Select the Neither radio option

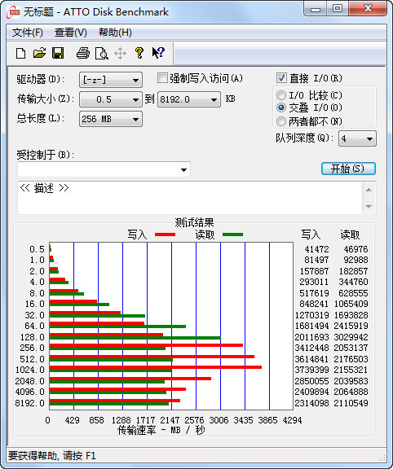tap(281, 121)
